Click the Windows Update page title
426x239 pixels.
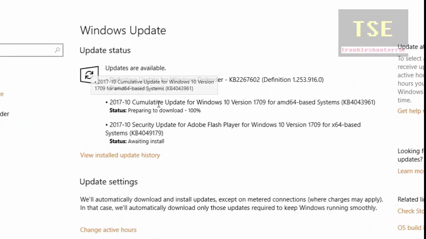point(123,31)
